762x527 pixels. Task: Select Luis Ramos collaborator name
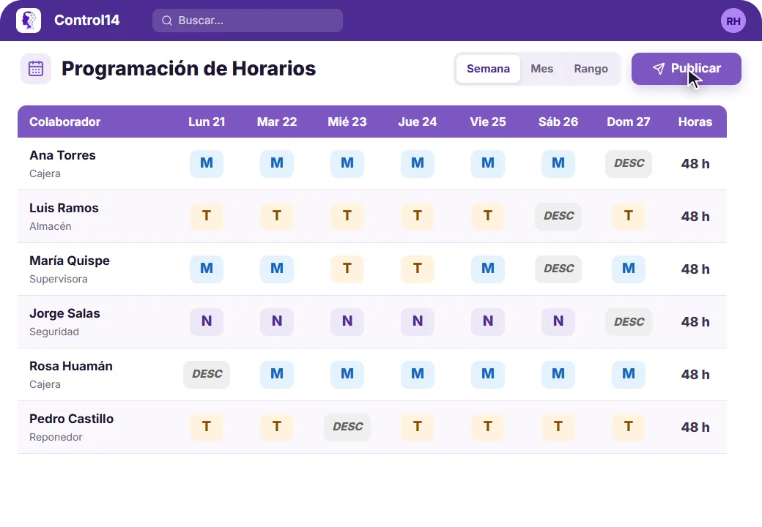coord(64,208)
